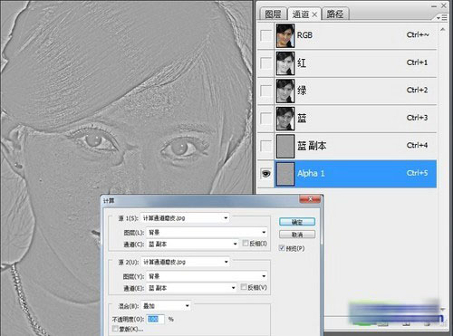The height and width of the screenshot is (336, 453).
Task: Enable 反相(V) checkbox for source 2
Action: [x=244, y=287]
